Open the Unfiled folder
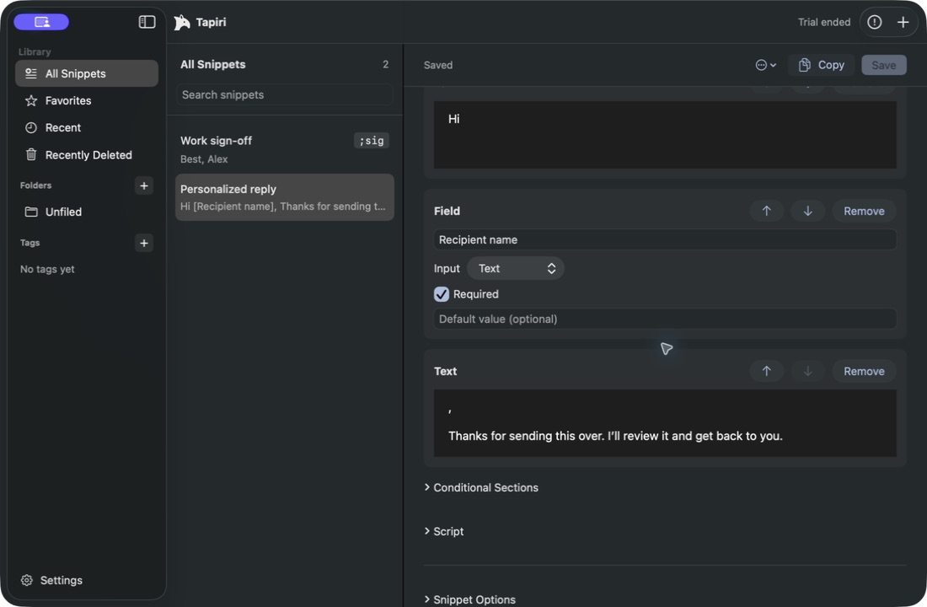Viewport: 927px width, 607px height. pyautogui.click(x=86, y=212)
